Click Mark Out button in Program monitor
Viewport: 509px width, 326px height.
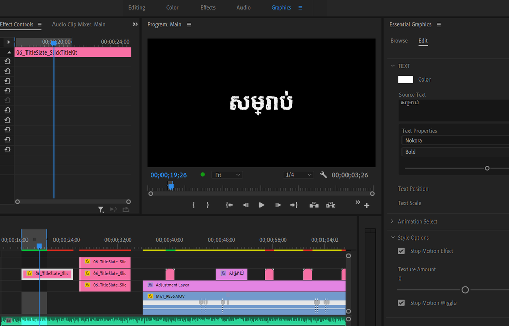coord(208,205)
